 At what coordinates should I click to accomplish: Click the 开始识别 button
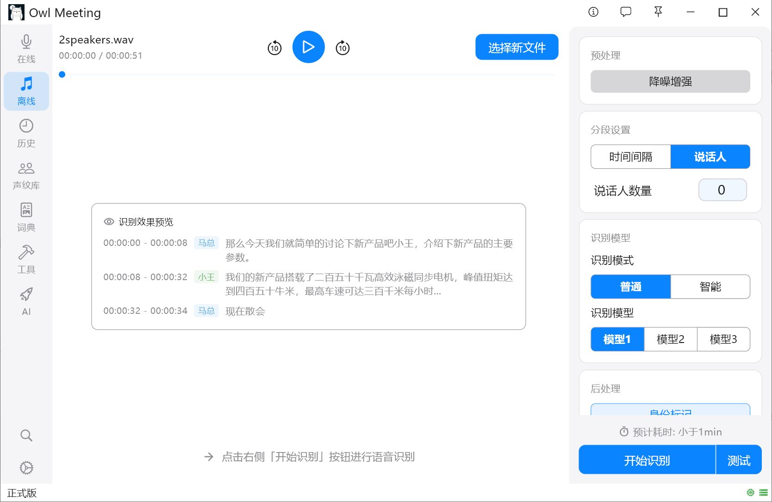pyautogui.click(x=647, y=460)
